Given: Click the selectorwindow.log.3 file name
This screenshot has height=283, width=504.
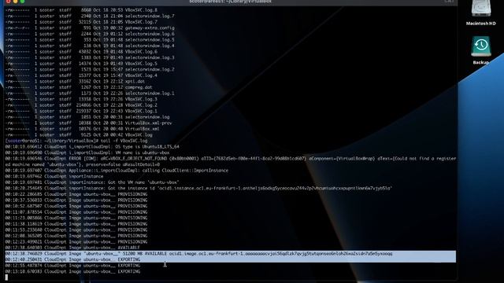Looking at the screenshot, I should point(150,57).
